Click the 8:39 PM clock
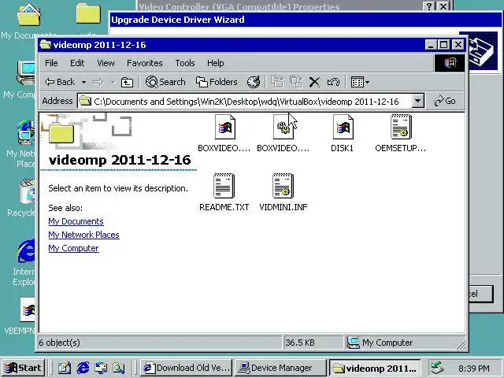Image resolution: width=504 pixels, height=378 pixels. tap(474, 369)
